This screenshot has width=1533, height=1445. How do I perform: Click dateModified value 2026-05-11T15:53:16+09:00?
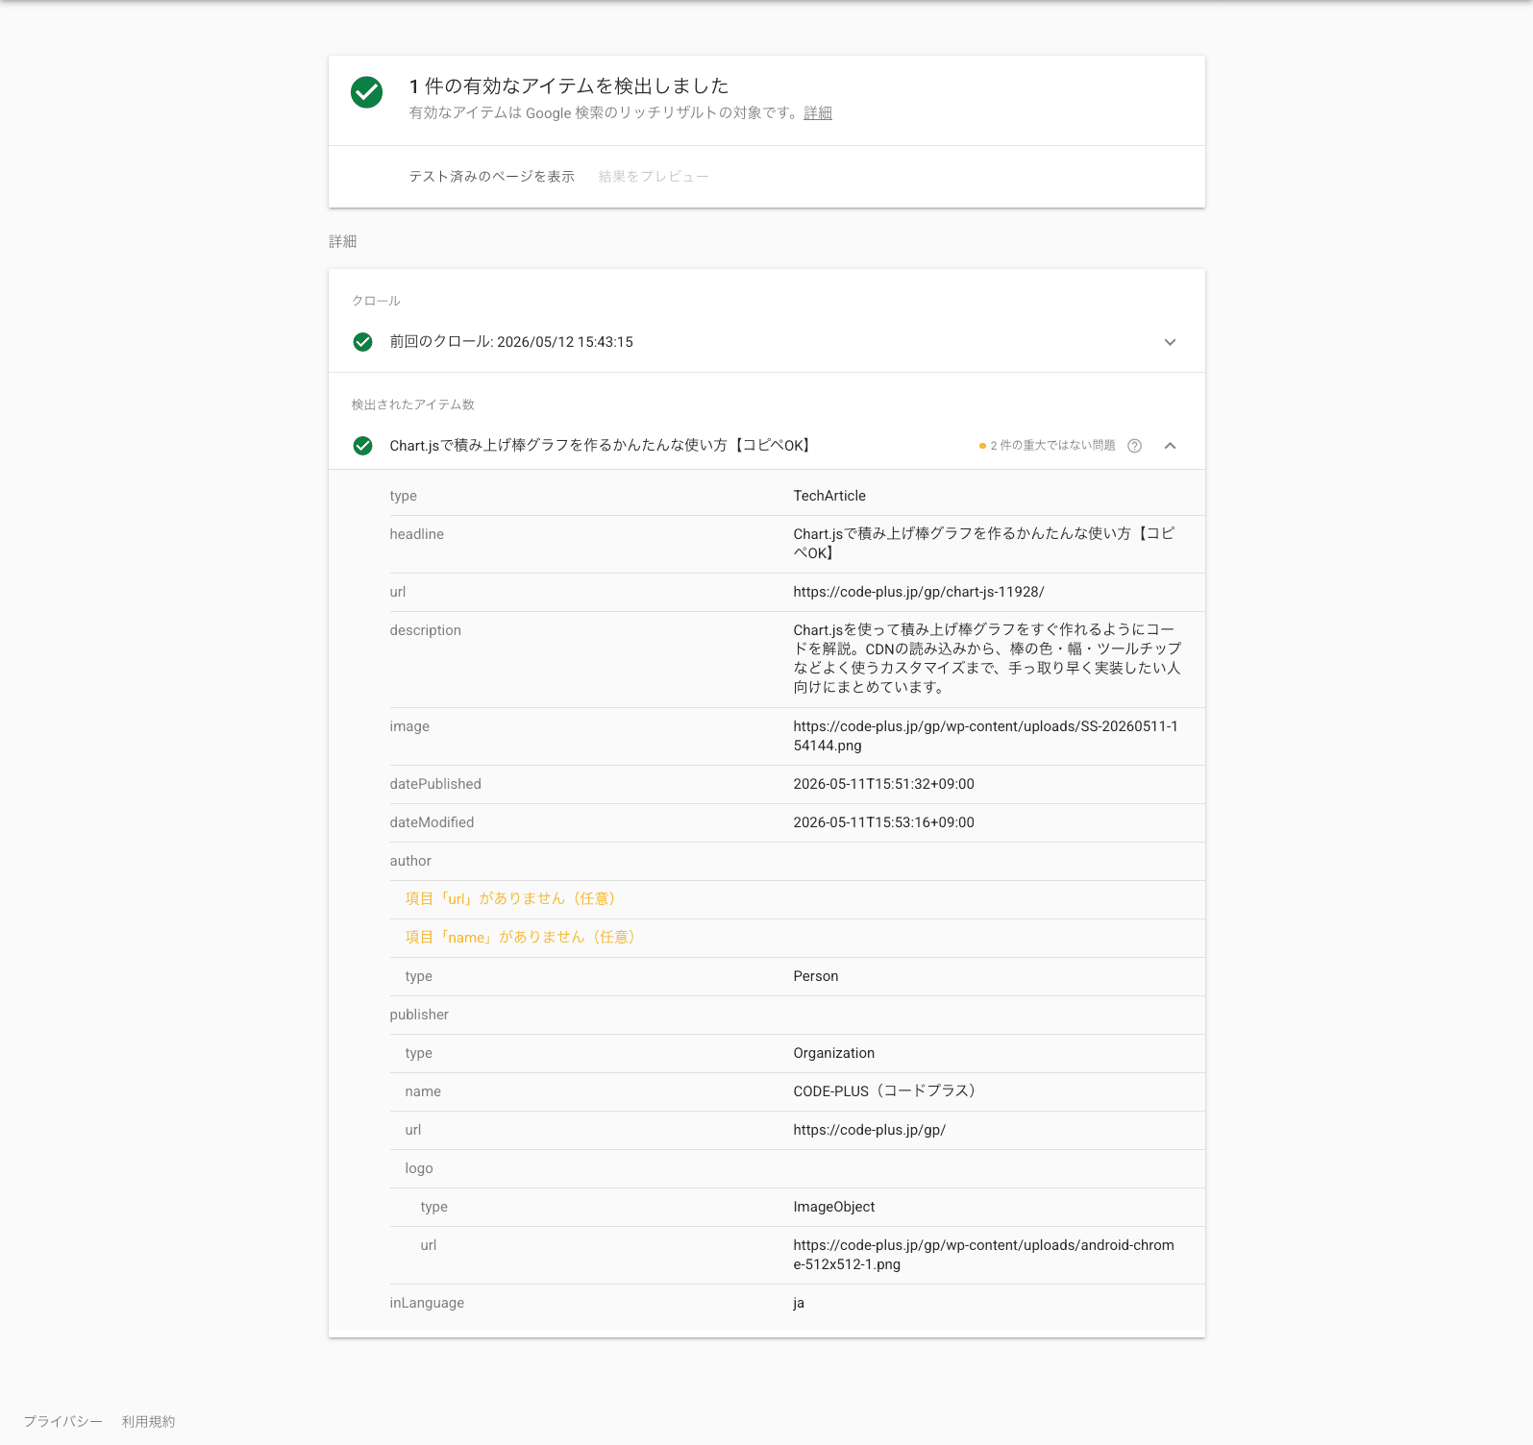coord(884,822)
